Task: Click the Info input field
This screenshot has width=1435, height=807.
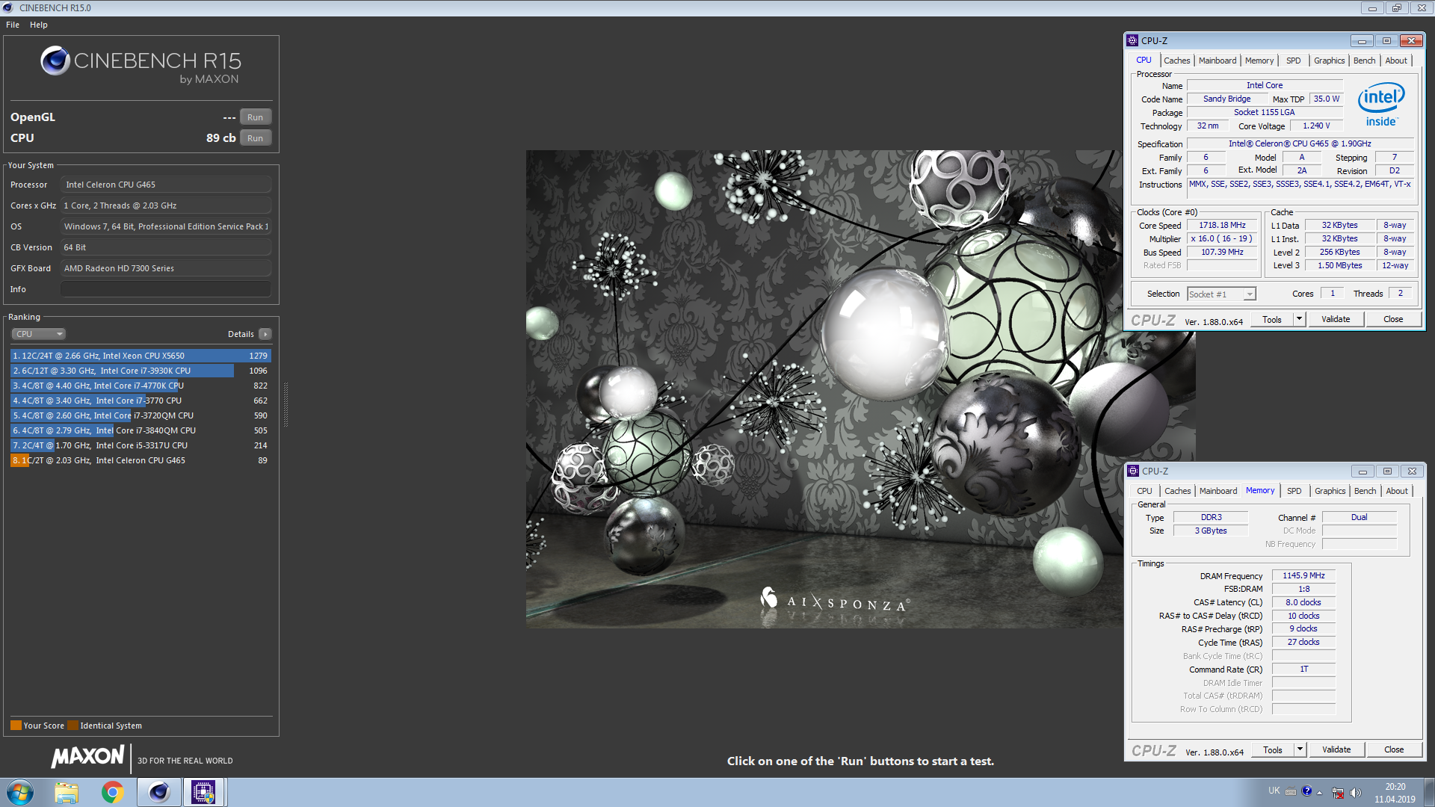Action: (165, 289)
